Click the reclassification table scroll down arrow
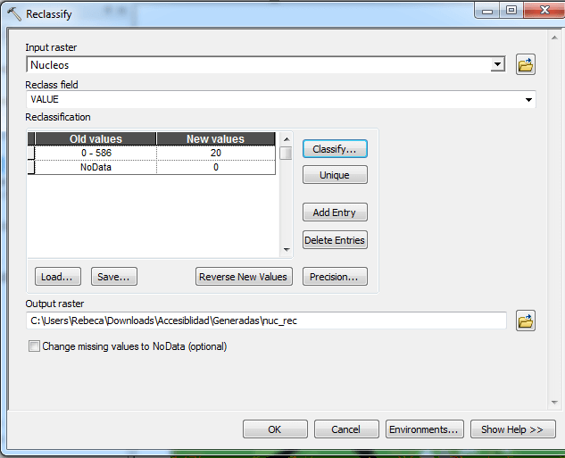Screen dimensions: 565x458 pyautogui.click(x=287, y=250)
